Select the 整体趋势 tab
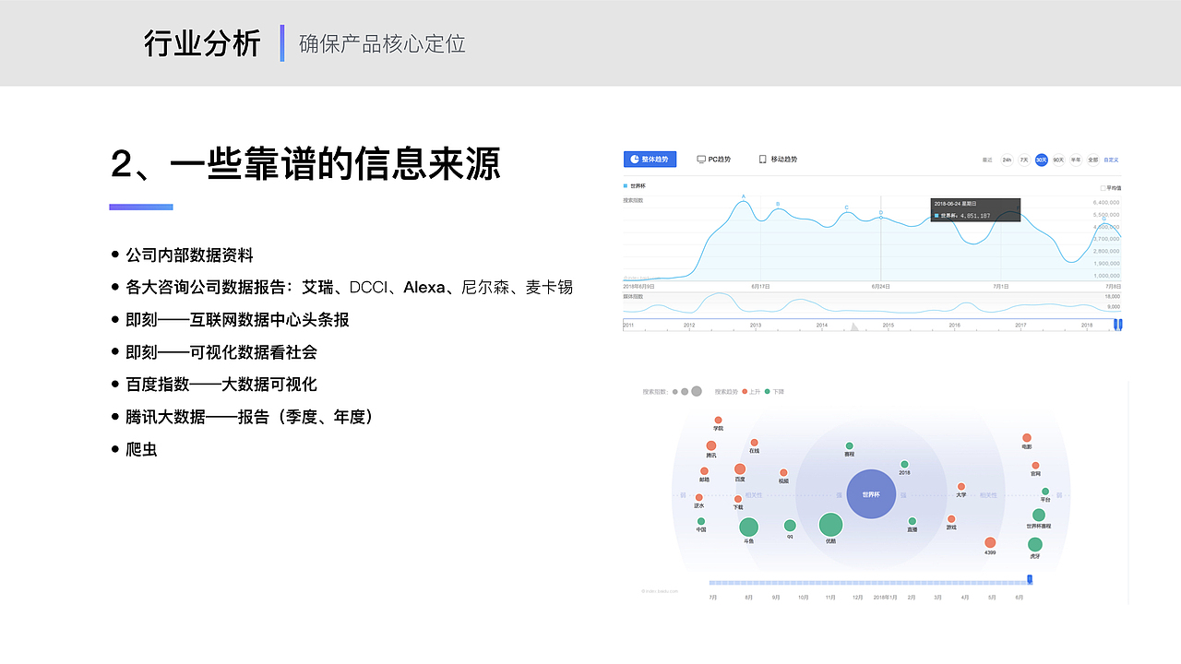Viewport: 1181px width, 664px height. pos(650,160)
